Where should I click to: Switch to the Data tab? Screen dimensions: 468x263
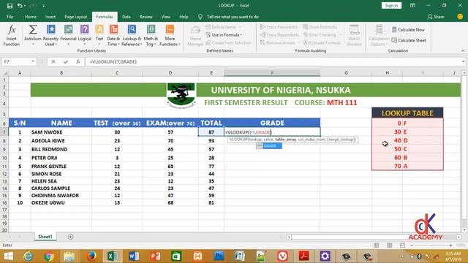[127, 17]
